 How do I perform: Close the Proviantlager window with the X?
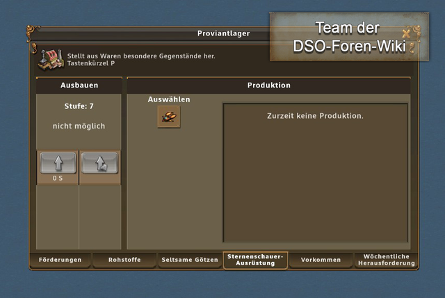click(406, 34)
